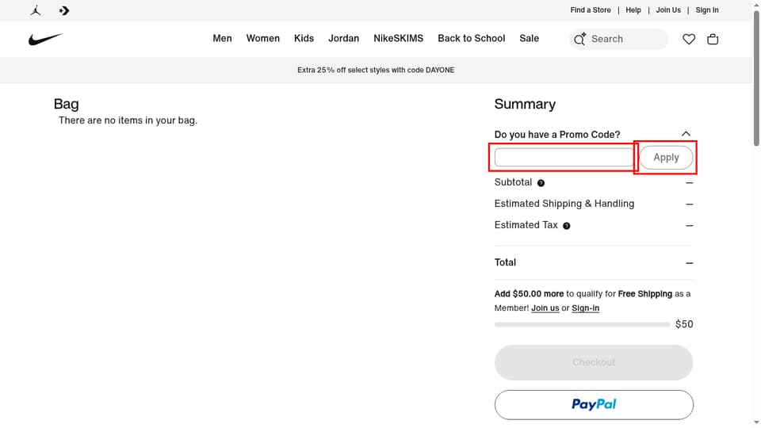Screen dimensions: 761x428
Task: Pay with PayPal button
Action: tap(594, 405)
